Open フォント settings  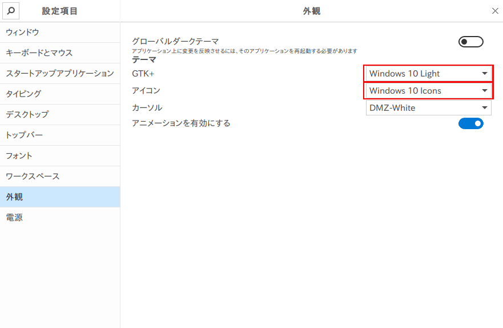(60, 155)
